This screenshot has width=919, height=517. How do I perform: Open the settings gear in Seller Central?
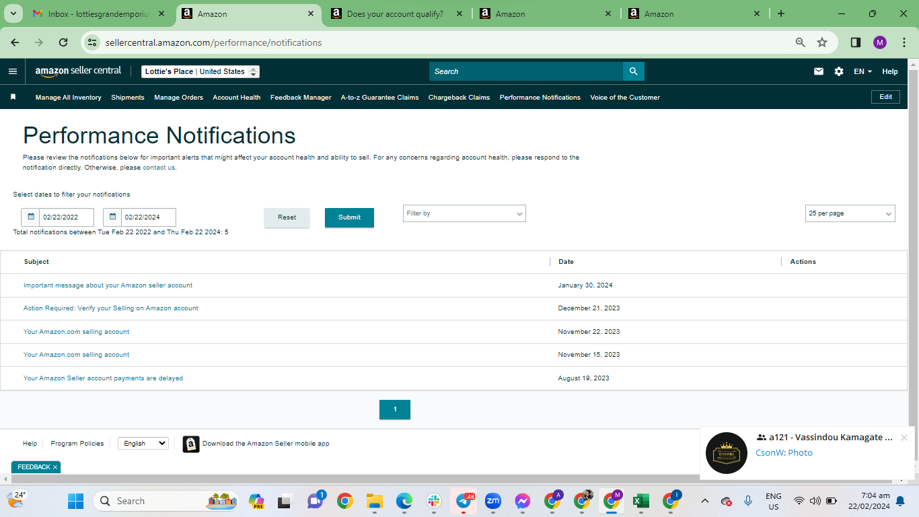[839, 71]
